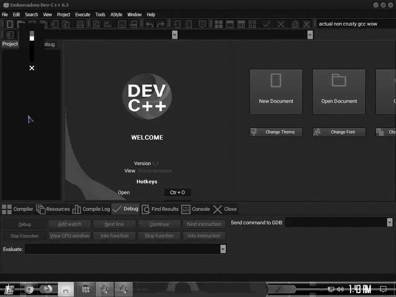
Task: Click the Compile and Run toolbar icon
Action: (241, 24)
